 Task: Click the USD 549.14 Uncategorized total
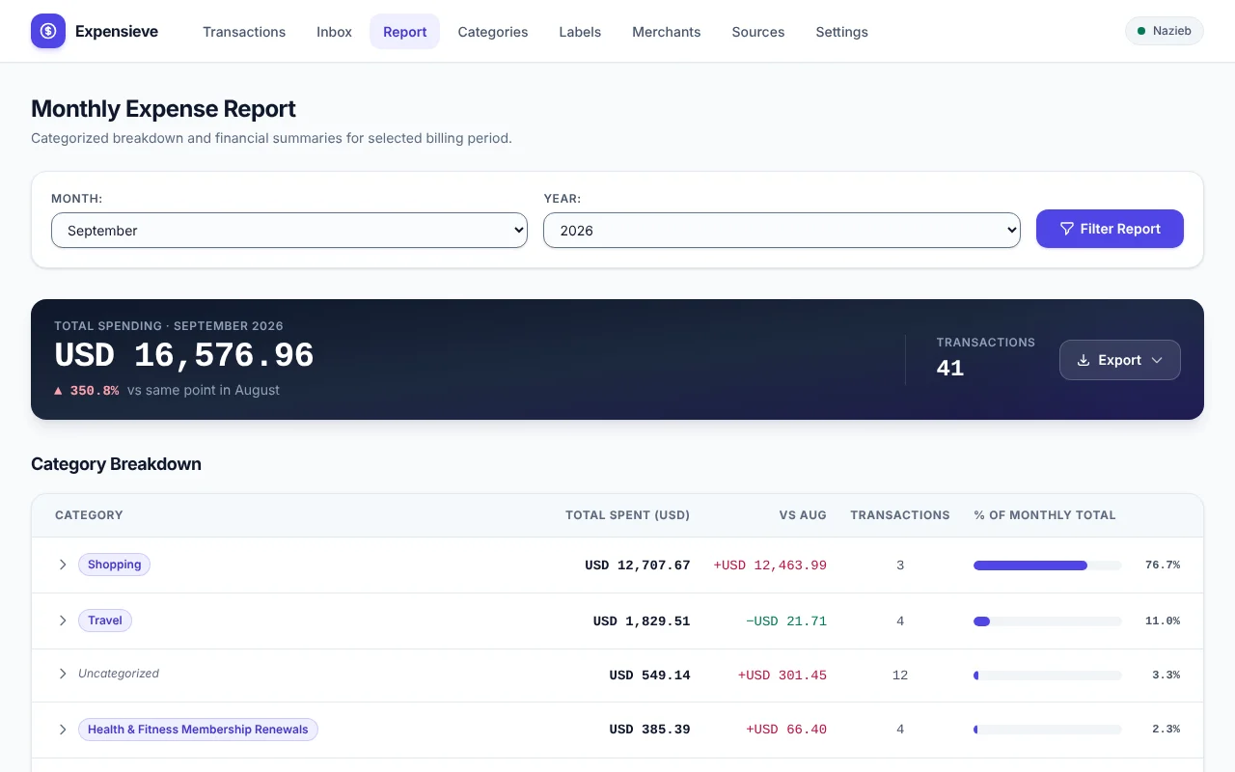pos(650,675)
